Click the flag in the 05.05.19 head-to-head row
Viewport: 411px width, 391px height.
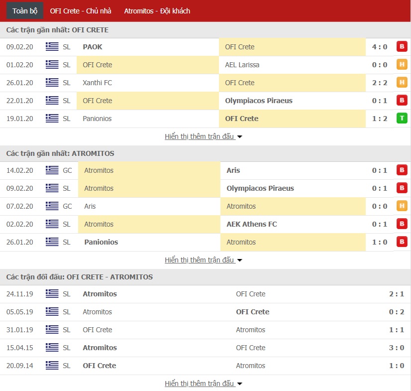[x=52, y=312]
